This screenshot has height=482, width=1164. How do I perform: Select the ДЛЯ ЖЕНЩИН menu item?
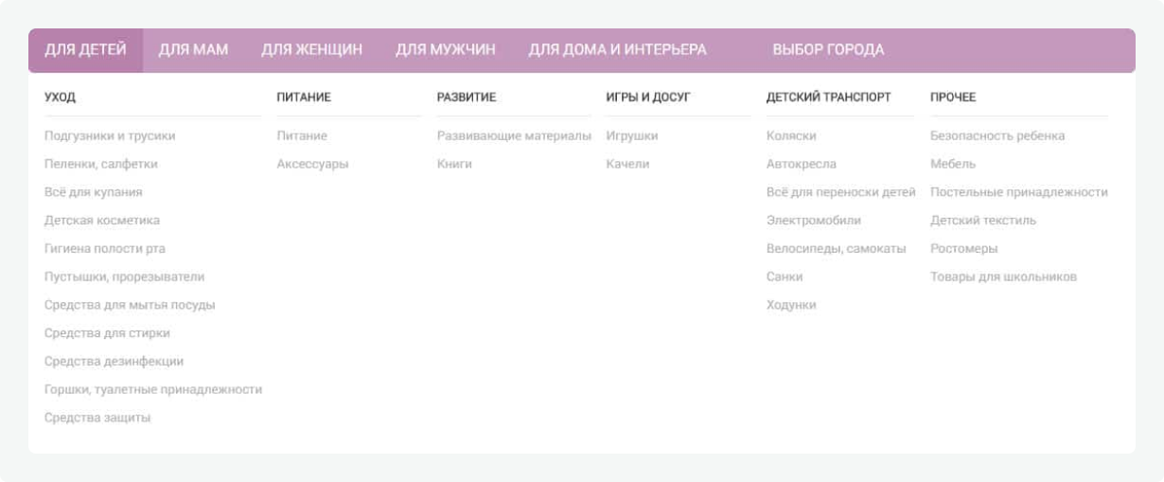click(311, 50)
